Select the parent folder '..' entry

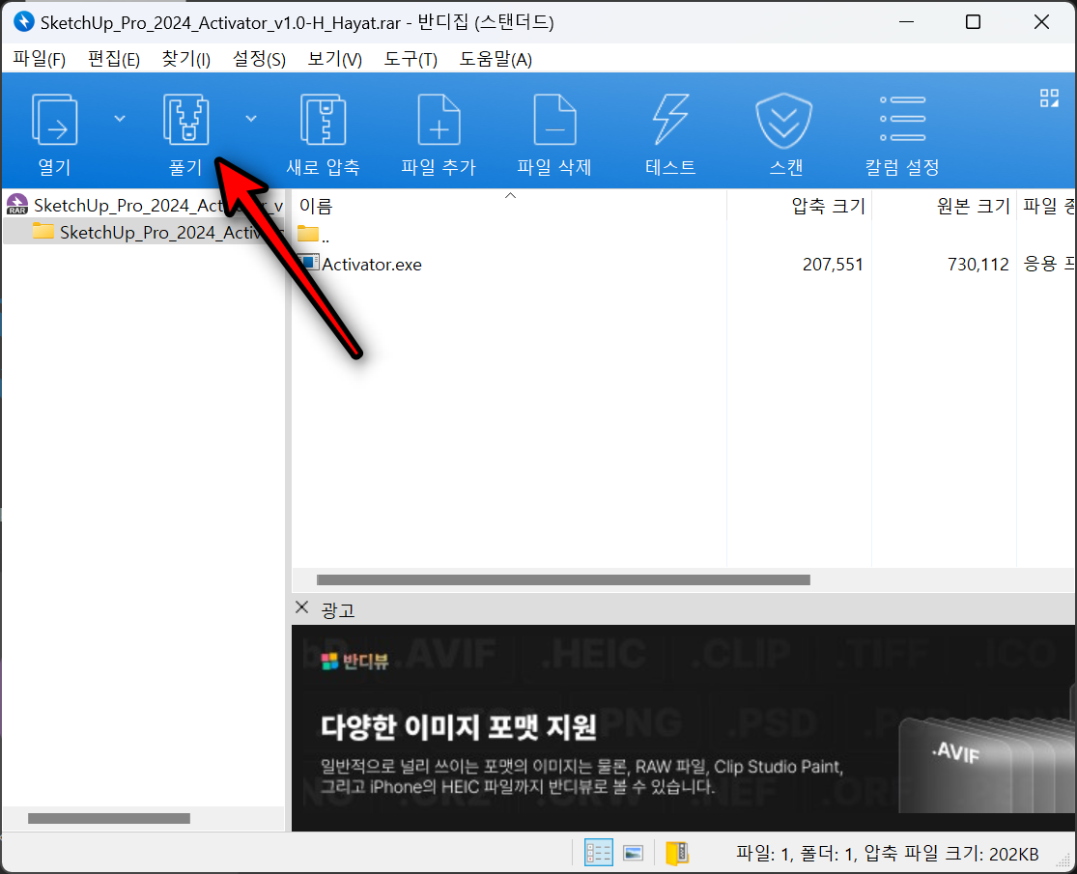coord(313,236)
